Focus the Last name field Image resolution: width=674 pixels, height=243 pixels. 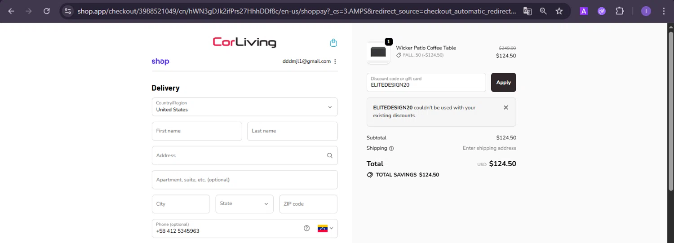coord(293,131)
